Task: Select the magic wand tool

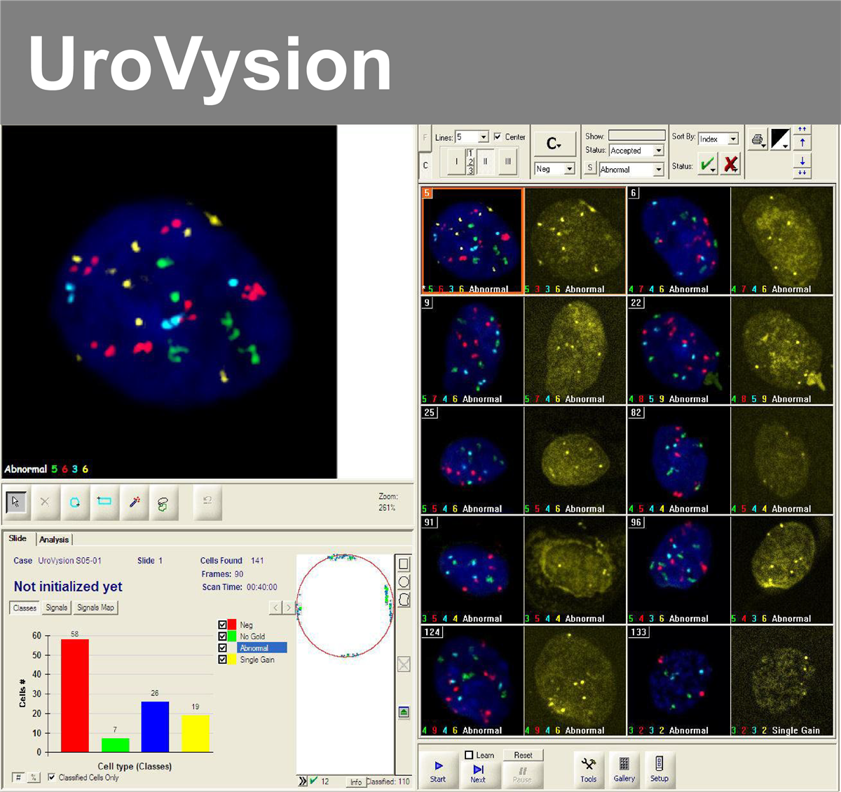Action: (134, 502)
